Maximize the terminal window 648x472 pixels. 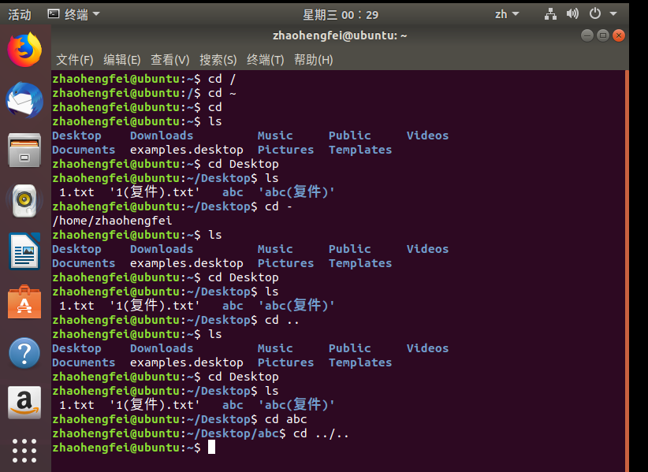point(603,35)
